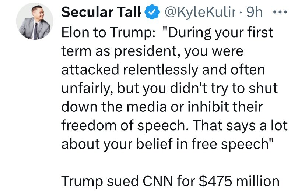
Task: Click the line "attacked relentlessly and often"
Action: (x=162, y=69)
